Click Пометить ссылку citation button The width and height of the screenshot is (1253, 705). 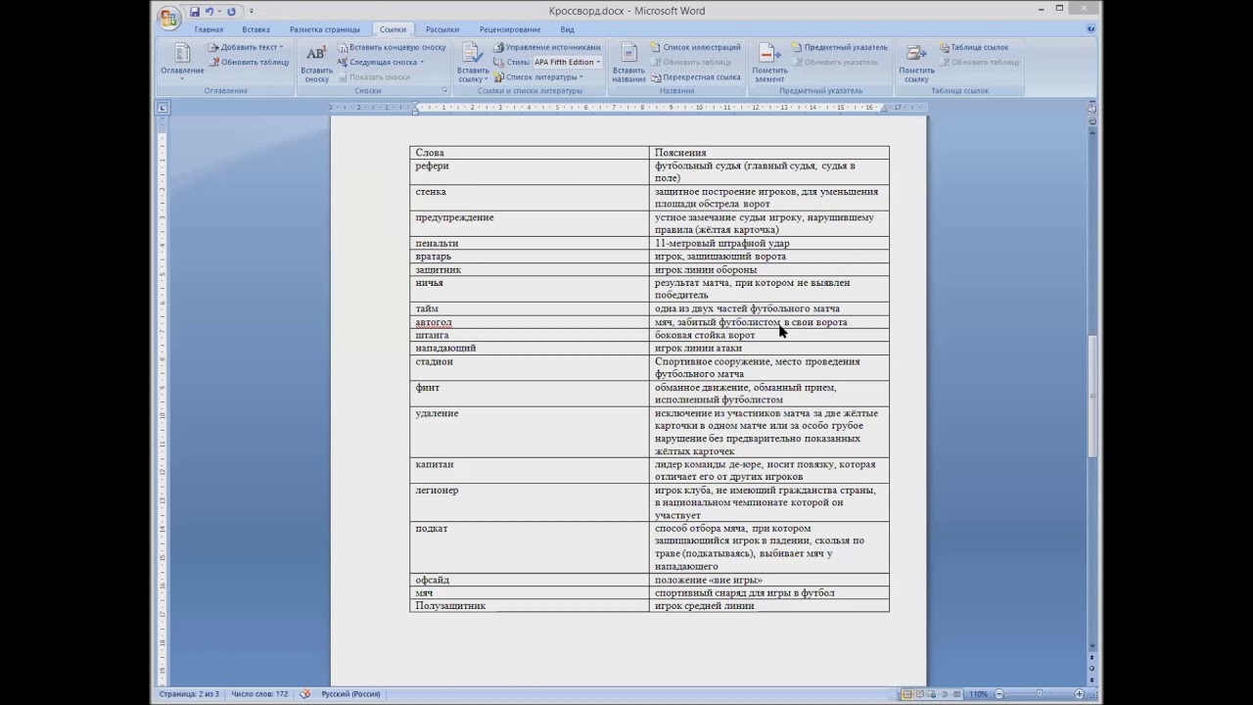pos(916,63)
